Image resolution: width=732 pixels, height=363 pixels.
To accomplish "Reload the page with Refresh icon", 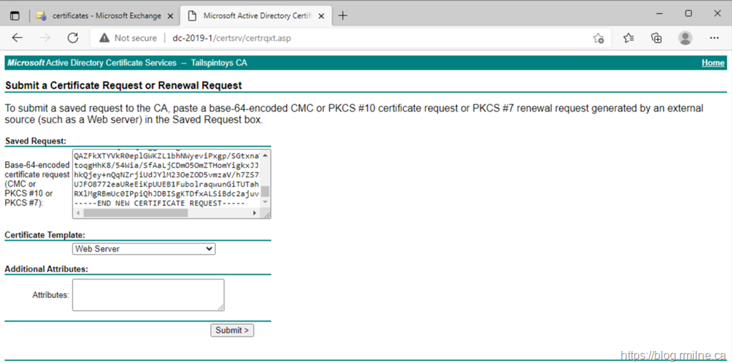I will pyautogui.click(x=72, y=38).
